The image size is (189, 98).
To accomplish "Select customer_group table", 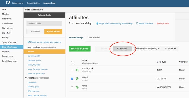I will (x=34, y=60).
